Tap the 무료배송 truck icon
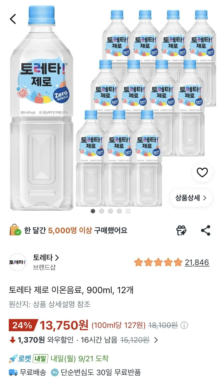Screen dimensions: 221x386 [x=13, y=372]
